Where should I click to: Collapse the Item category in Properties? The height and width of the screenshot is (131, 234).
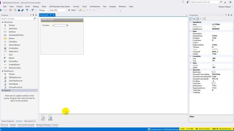coord(190,31)
